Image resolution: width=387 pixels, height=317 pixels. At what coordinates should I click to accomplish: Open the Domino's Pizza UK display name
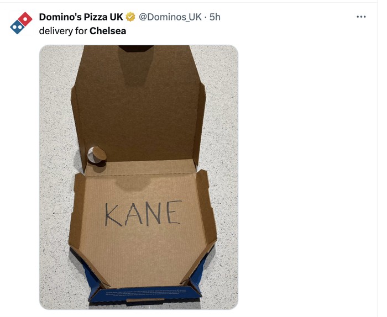[x=81, y=17]
